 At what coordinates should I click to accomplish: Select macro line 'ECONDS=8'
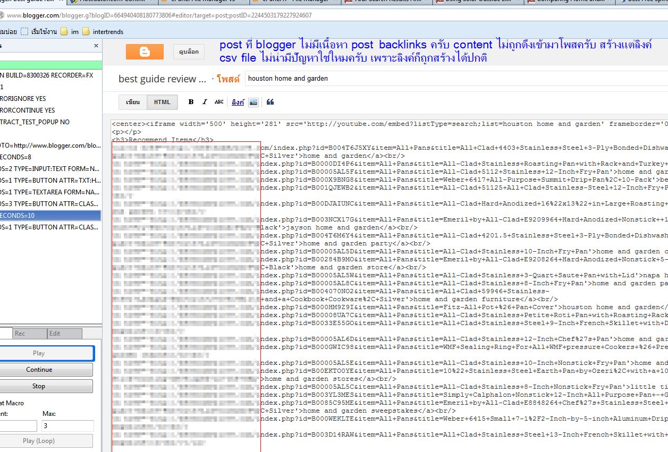50,157
